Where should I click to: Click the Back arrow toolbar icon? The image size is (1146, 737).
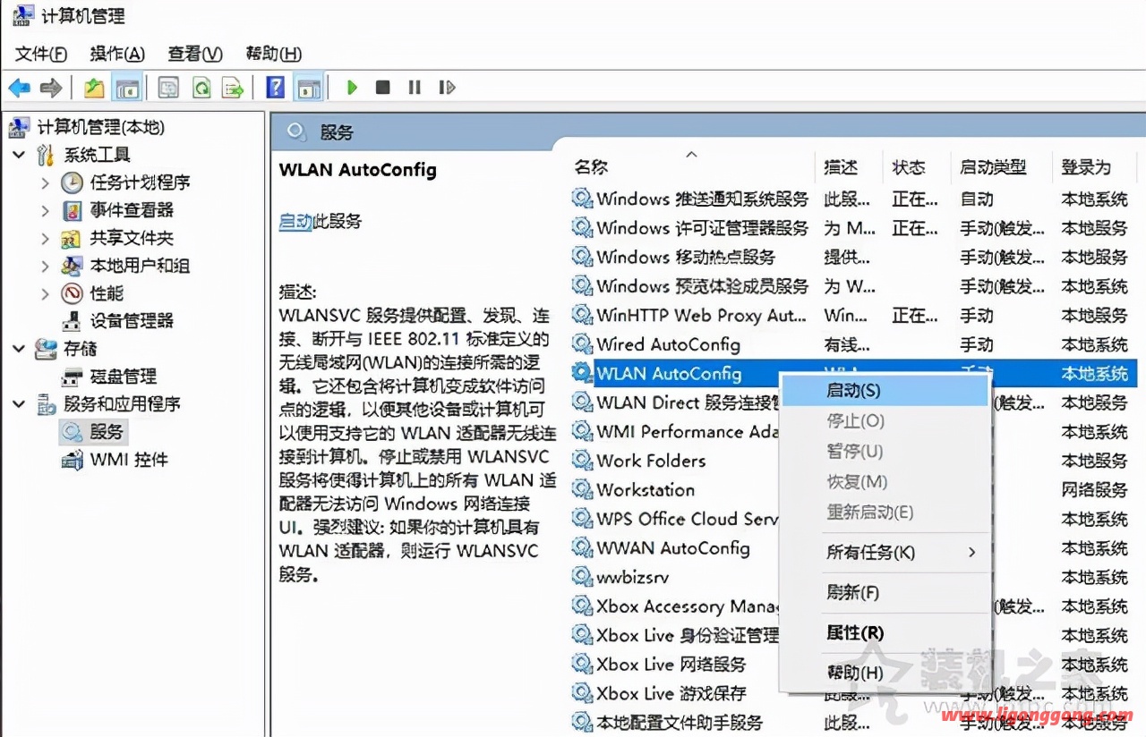tap(19, 88)
